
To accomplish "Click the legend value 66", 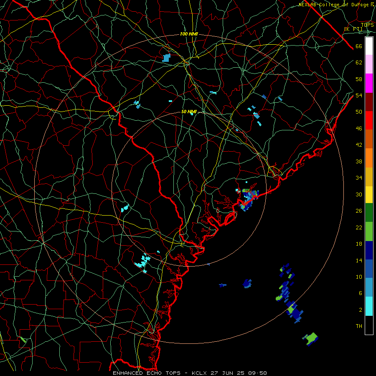I will coord(359,46).
